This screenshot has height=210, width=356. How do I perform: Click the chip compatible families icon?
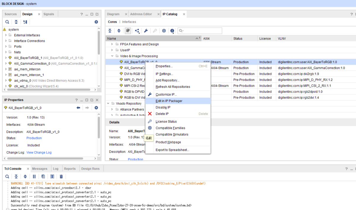coord(164,31)
